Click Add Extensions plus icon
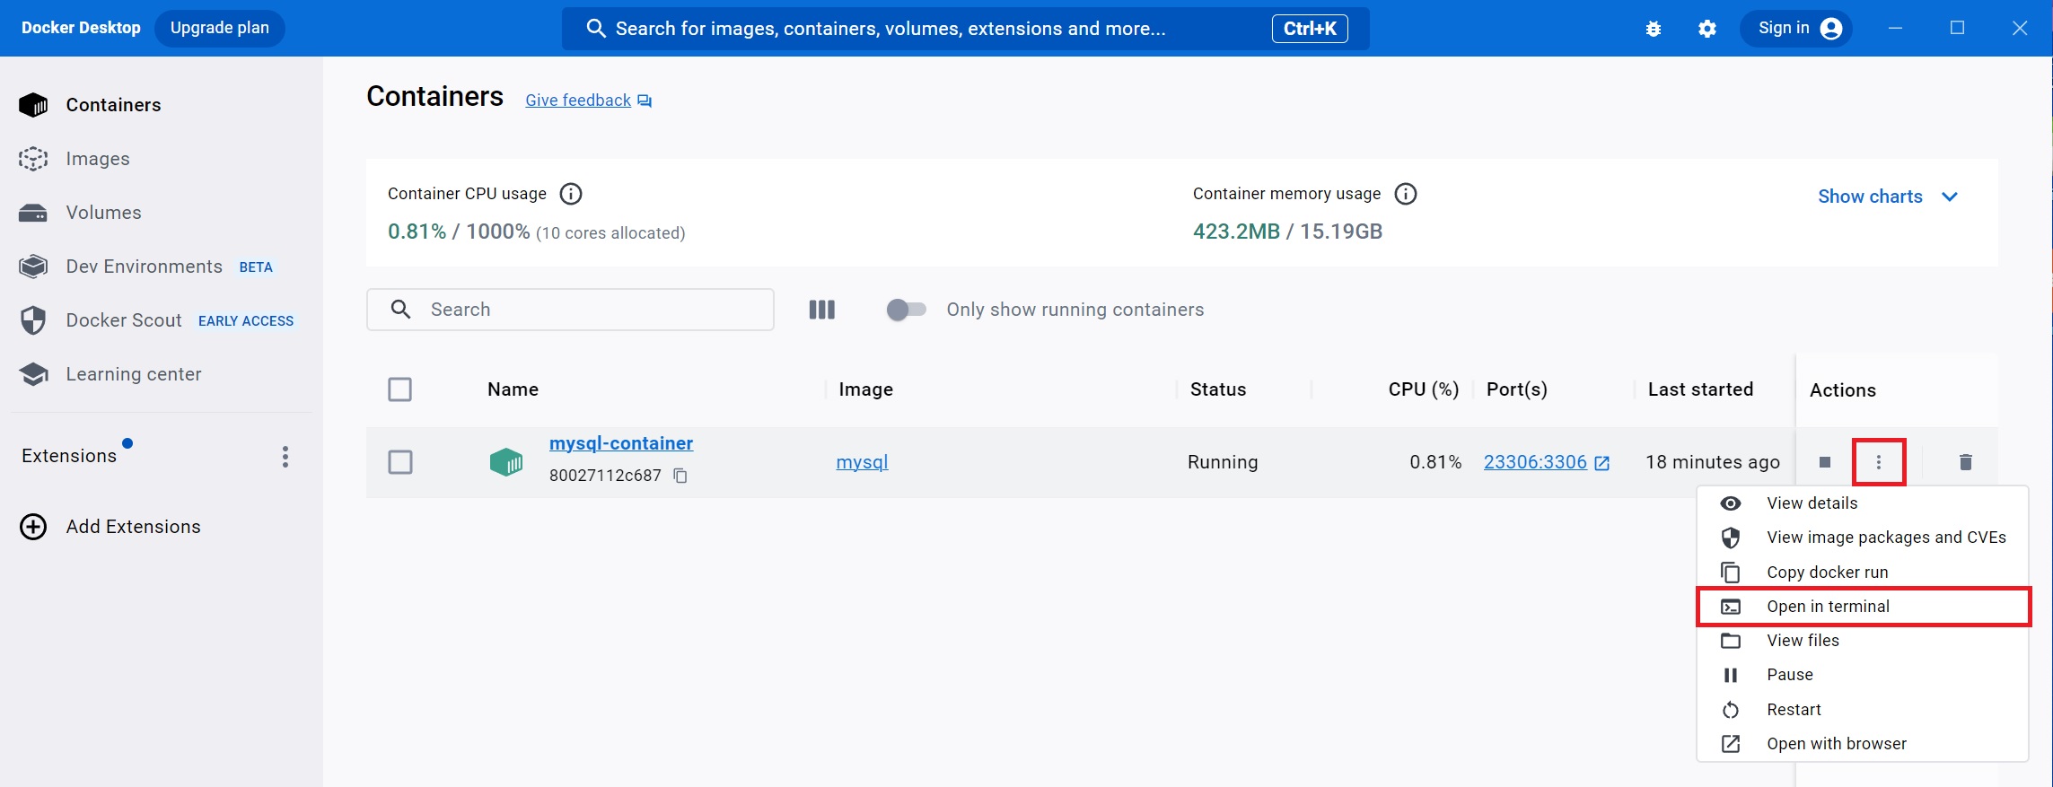This screenshot has height=787, width=2053. coord(33,527)
